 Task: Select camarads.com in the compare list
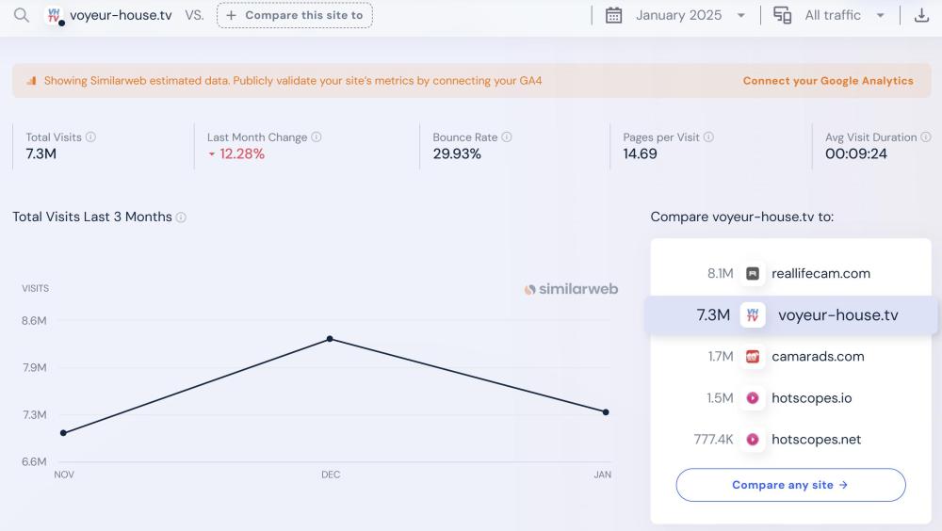click(x=817, y=357)
